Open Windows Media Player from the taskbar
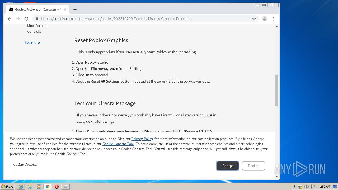Viewport: 338px width, 190px height. click(39, 187)
